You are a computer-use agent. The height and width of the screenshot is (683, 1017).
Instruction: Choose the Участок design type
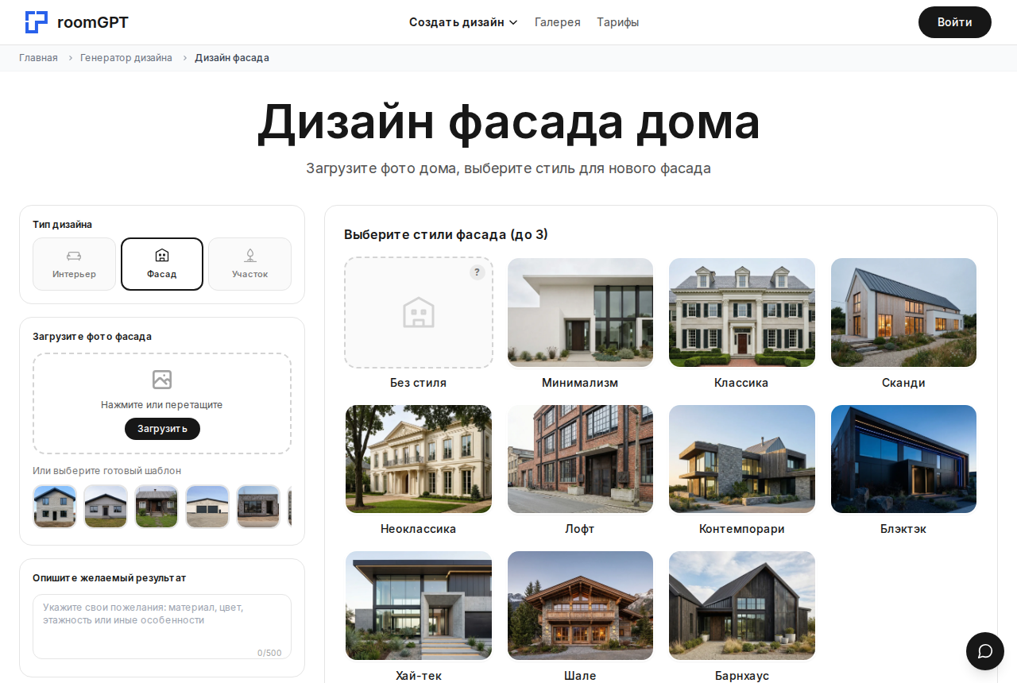(x=250, y=264)
